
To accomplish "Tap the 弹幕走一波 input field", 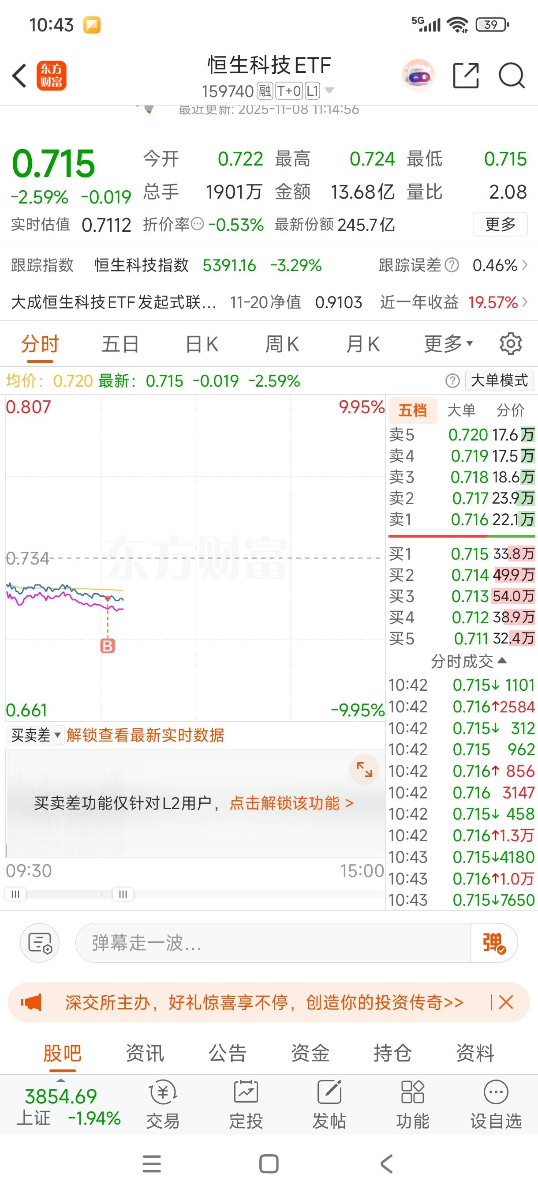I will 273,943.
